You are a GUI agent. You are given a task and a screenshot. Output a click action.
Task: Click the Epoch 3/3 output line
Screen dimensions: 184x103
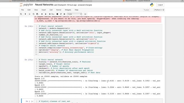tap(39, 92)
